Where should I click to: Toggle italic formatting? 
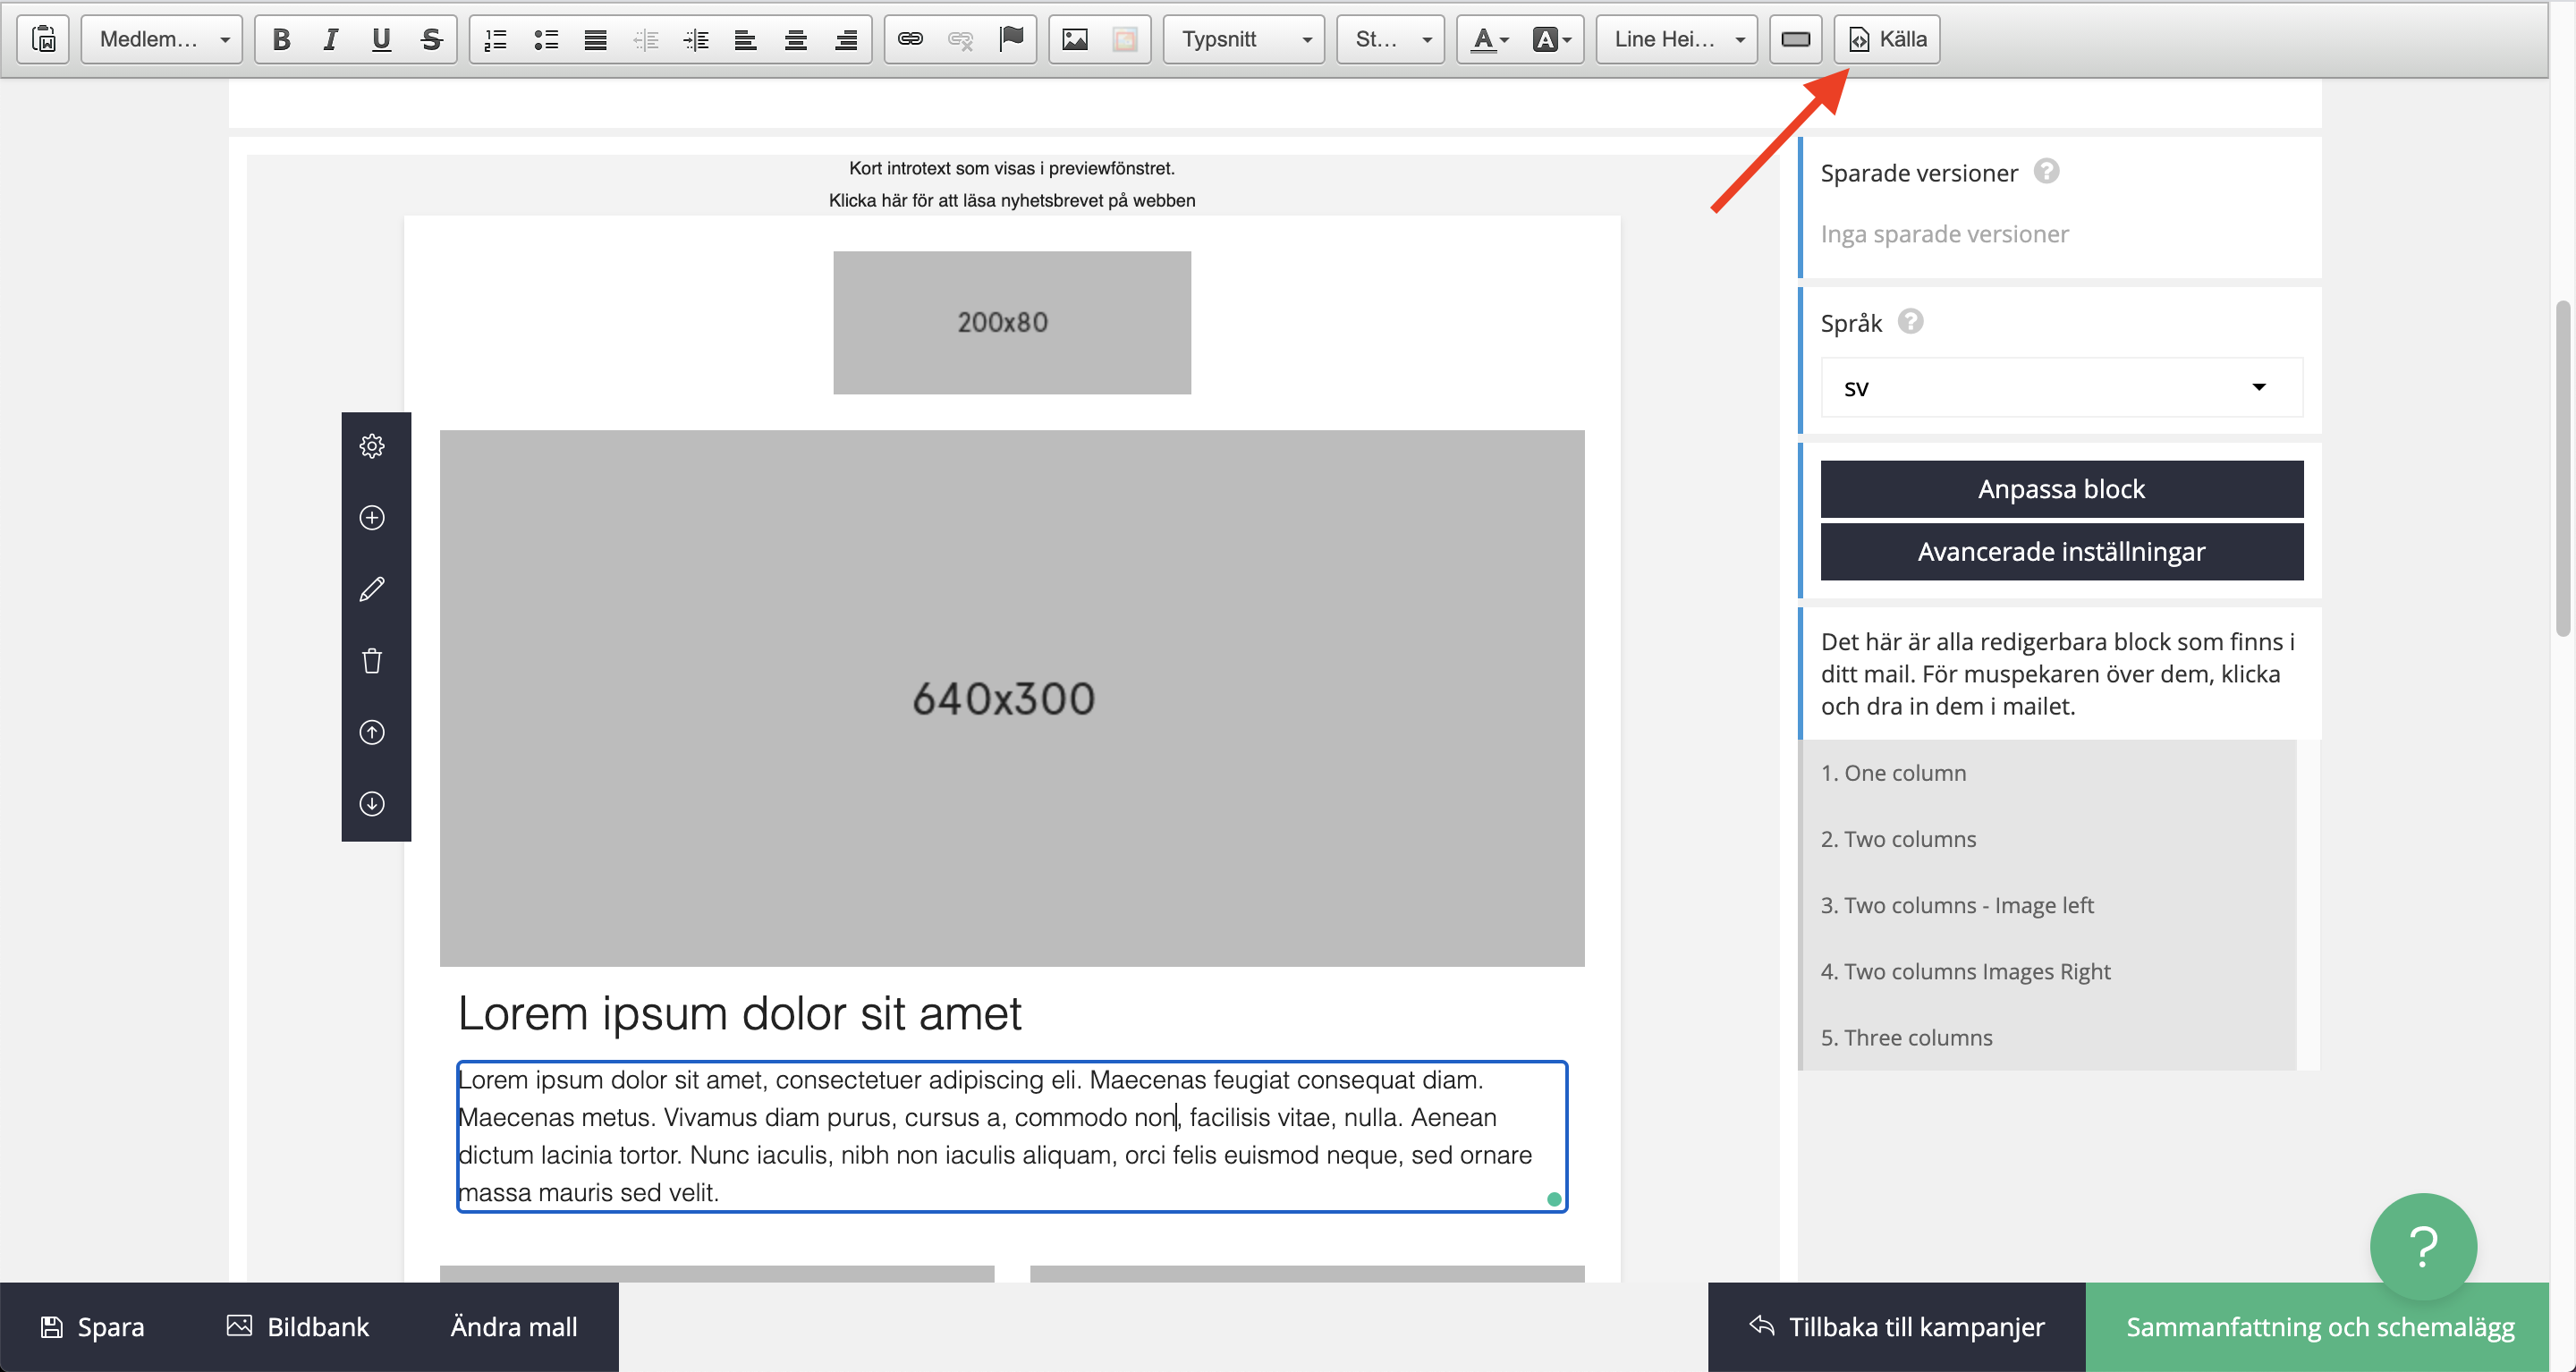point(331,39)
